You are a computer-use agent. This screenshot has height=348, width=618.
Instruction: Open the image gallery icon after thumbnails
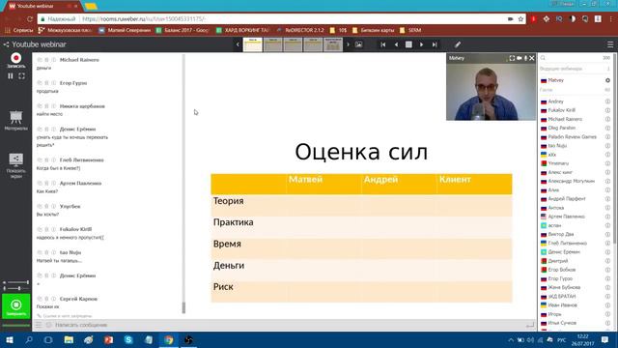[358, 44]
